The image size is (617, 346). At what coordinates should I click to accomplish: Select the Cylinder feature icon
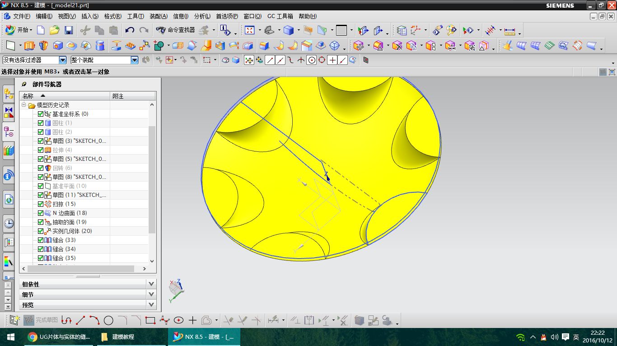click(x=100, y=46)
